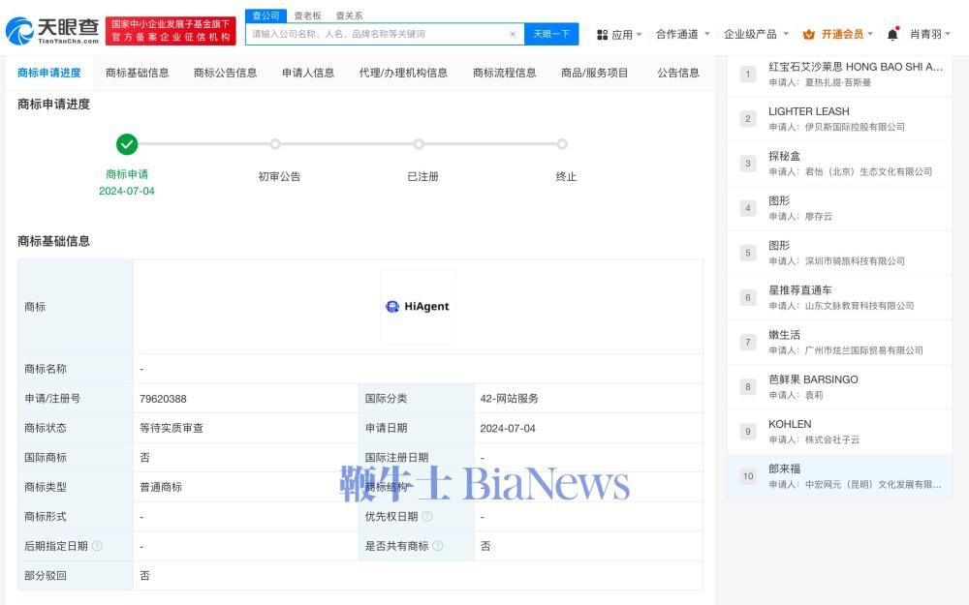Click the 普通商标 type value

[161, 487]
